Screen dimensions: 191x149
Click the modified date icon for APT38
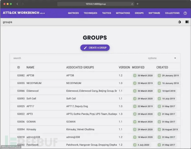coord(135,75)
